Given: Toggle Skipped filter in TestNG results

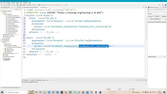Looking at the screenshot, I should pos(164,16).
